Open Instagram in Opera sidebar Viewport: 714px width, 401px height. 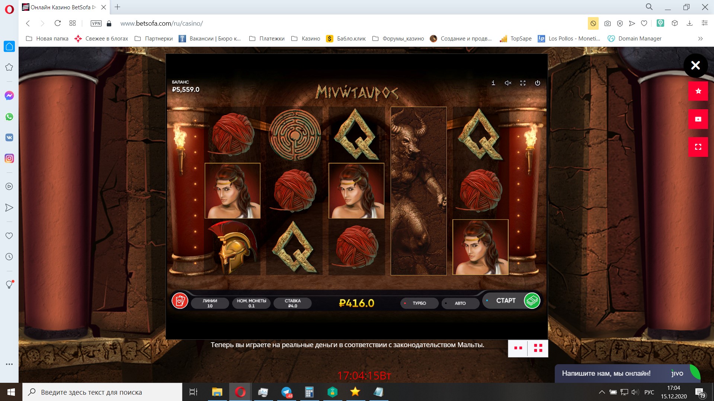9,158
